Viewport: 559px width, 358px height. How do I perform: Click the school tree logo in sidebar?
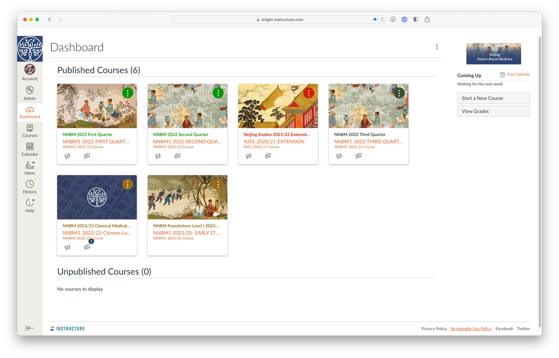click(x=30, y=49)
